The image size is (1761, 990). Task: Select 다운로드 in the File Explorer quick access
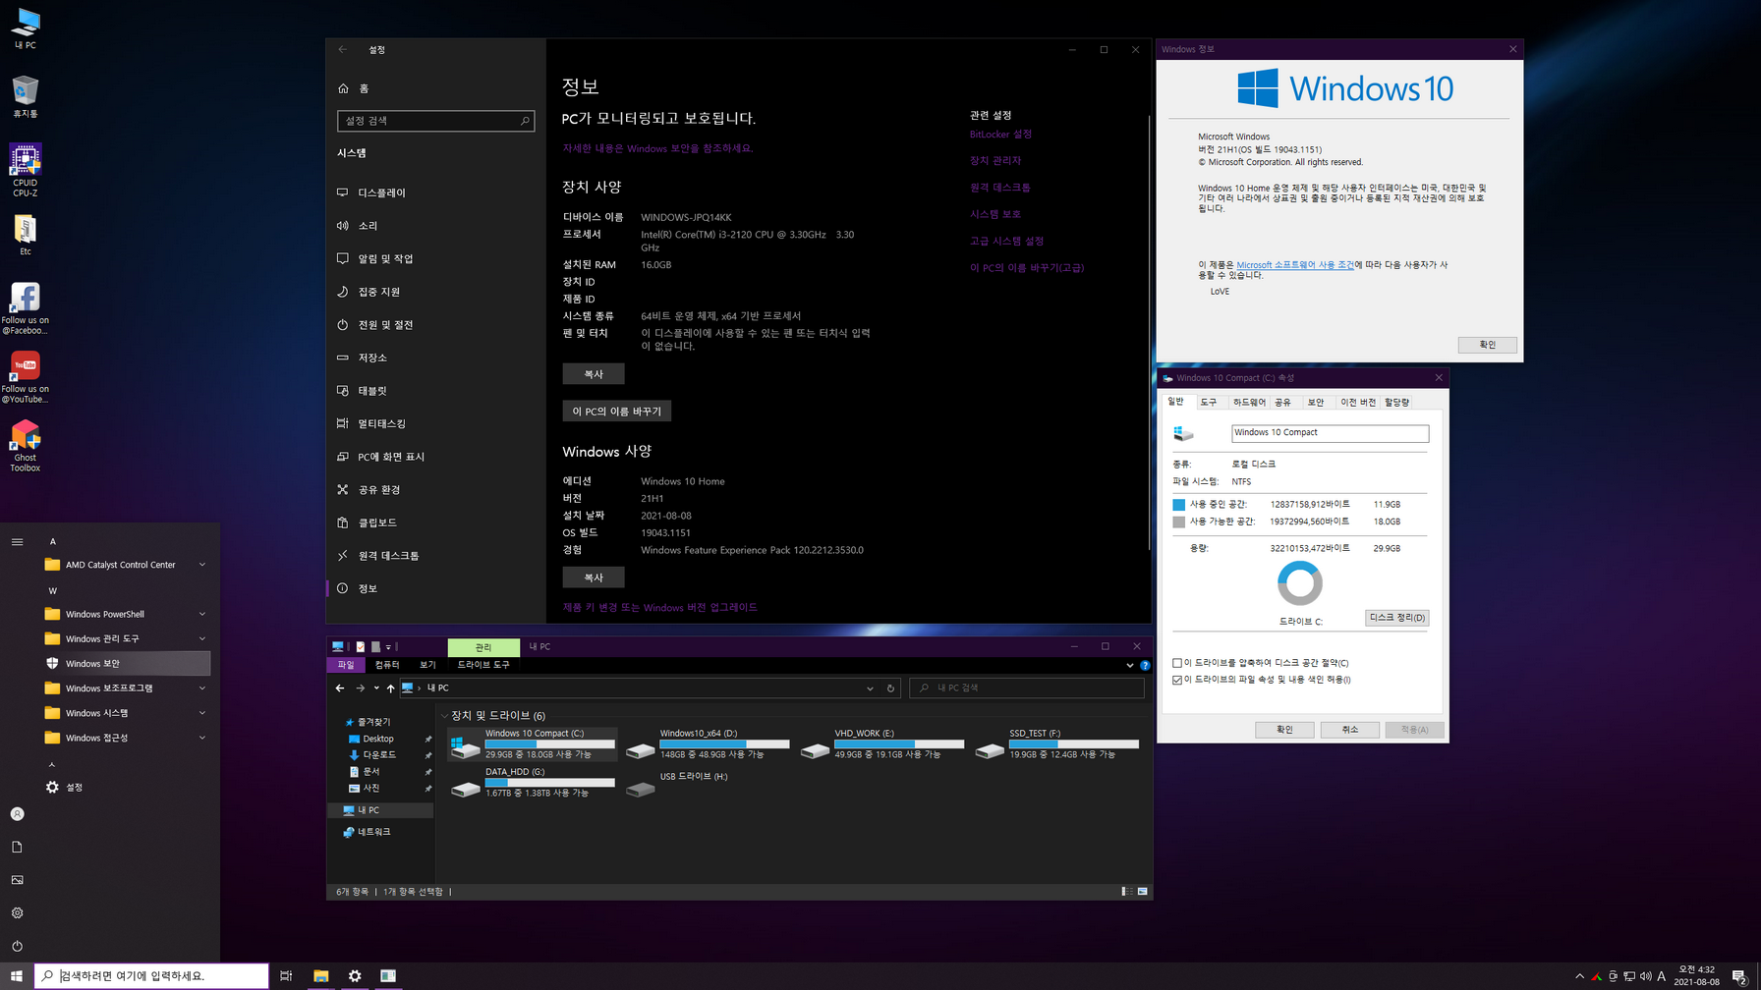point(379,755)
